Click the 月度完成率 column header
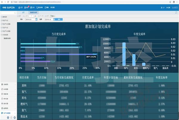 88,78
